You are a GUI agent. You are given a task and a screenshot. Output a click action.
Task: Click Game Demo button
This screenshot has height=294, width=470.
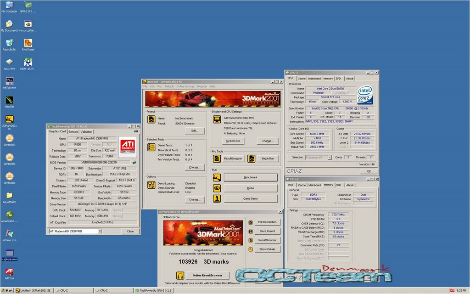(x=251, y=198)
